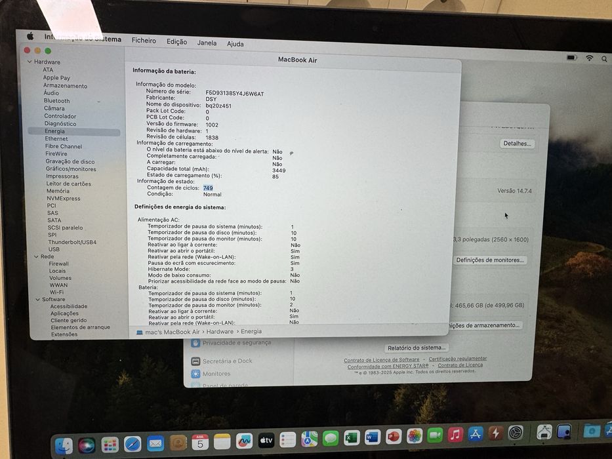Open Contrato de Licença de Software link
The width and height of the screenshot is (612, 459).
pos(381,360)
